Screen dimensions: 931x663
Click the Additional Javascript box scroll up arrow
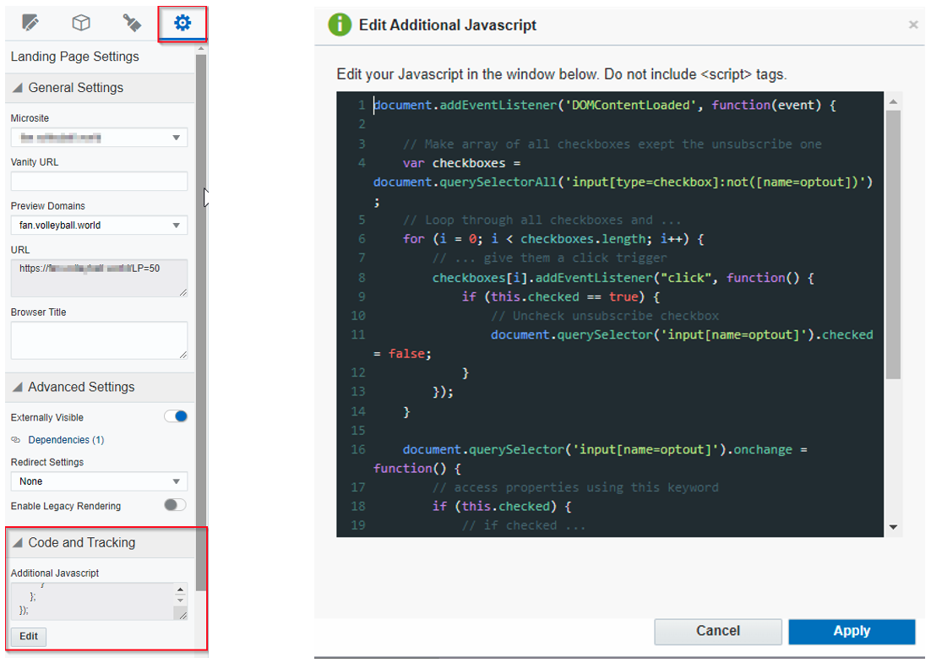181,590
